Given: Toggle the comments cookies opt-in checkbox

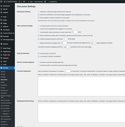Looking at the screenshot, I should pos(39,36).
